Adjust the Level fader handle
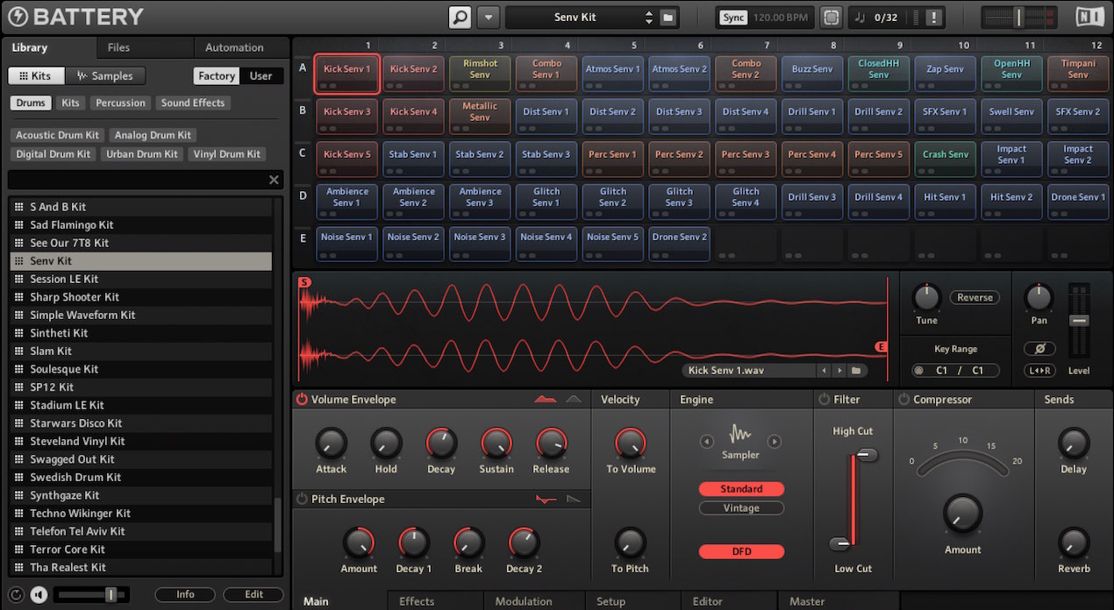The height and width of the screenshot is (610, 1114). point(1079,321)
